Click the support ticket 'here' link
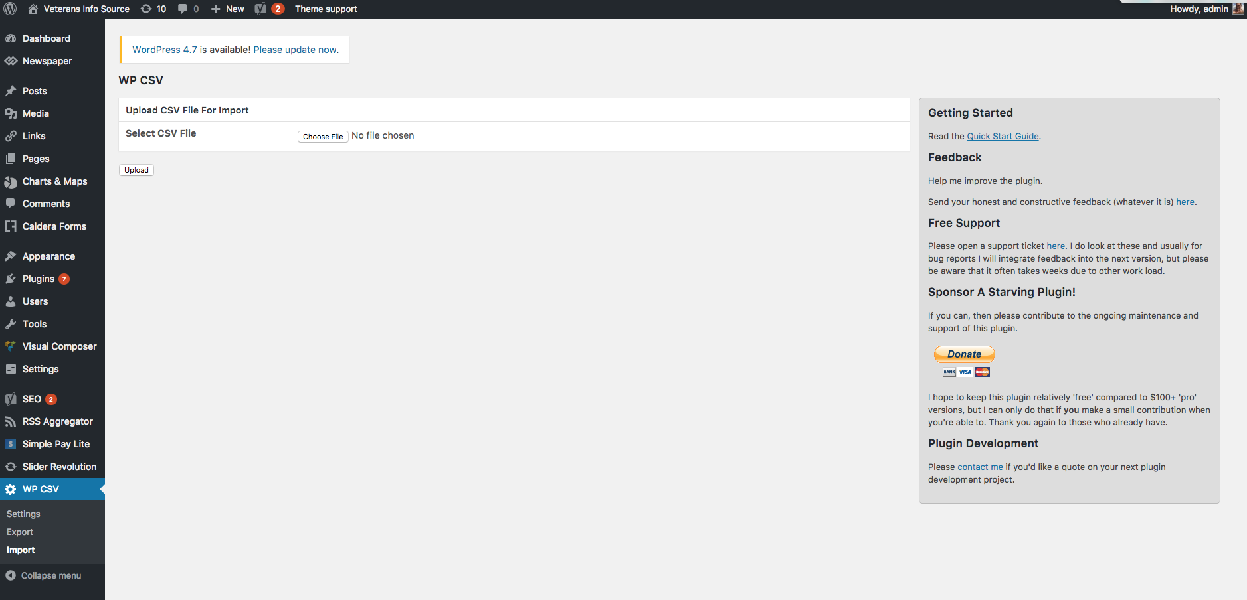Viewport: 1247px width, 600px height. [x=1056, y=246]
